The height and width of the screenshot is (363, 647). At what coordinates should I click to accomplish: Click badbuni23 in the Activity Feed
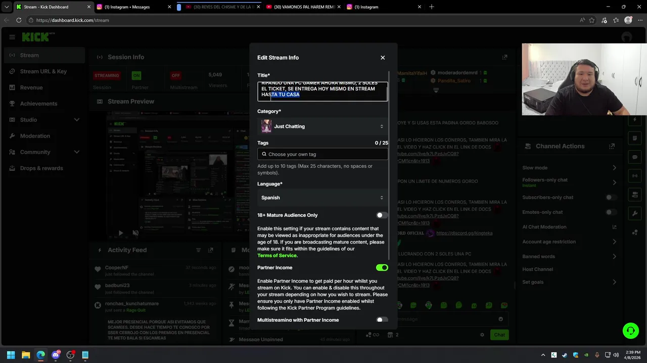(117, 285)
